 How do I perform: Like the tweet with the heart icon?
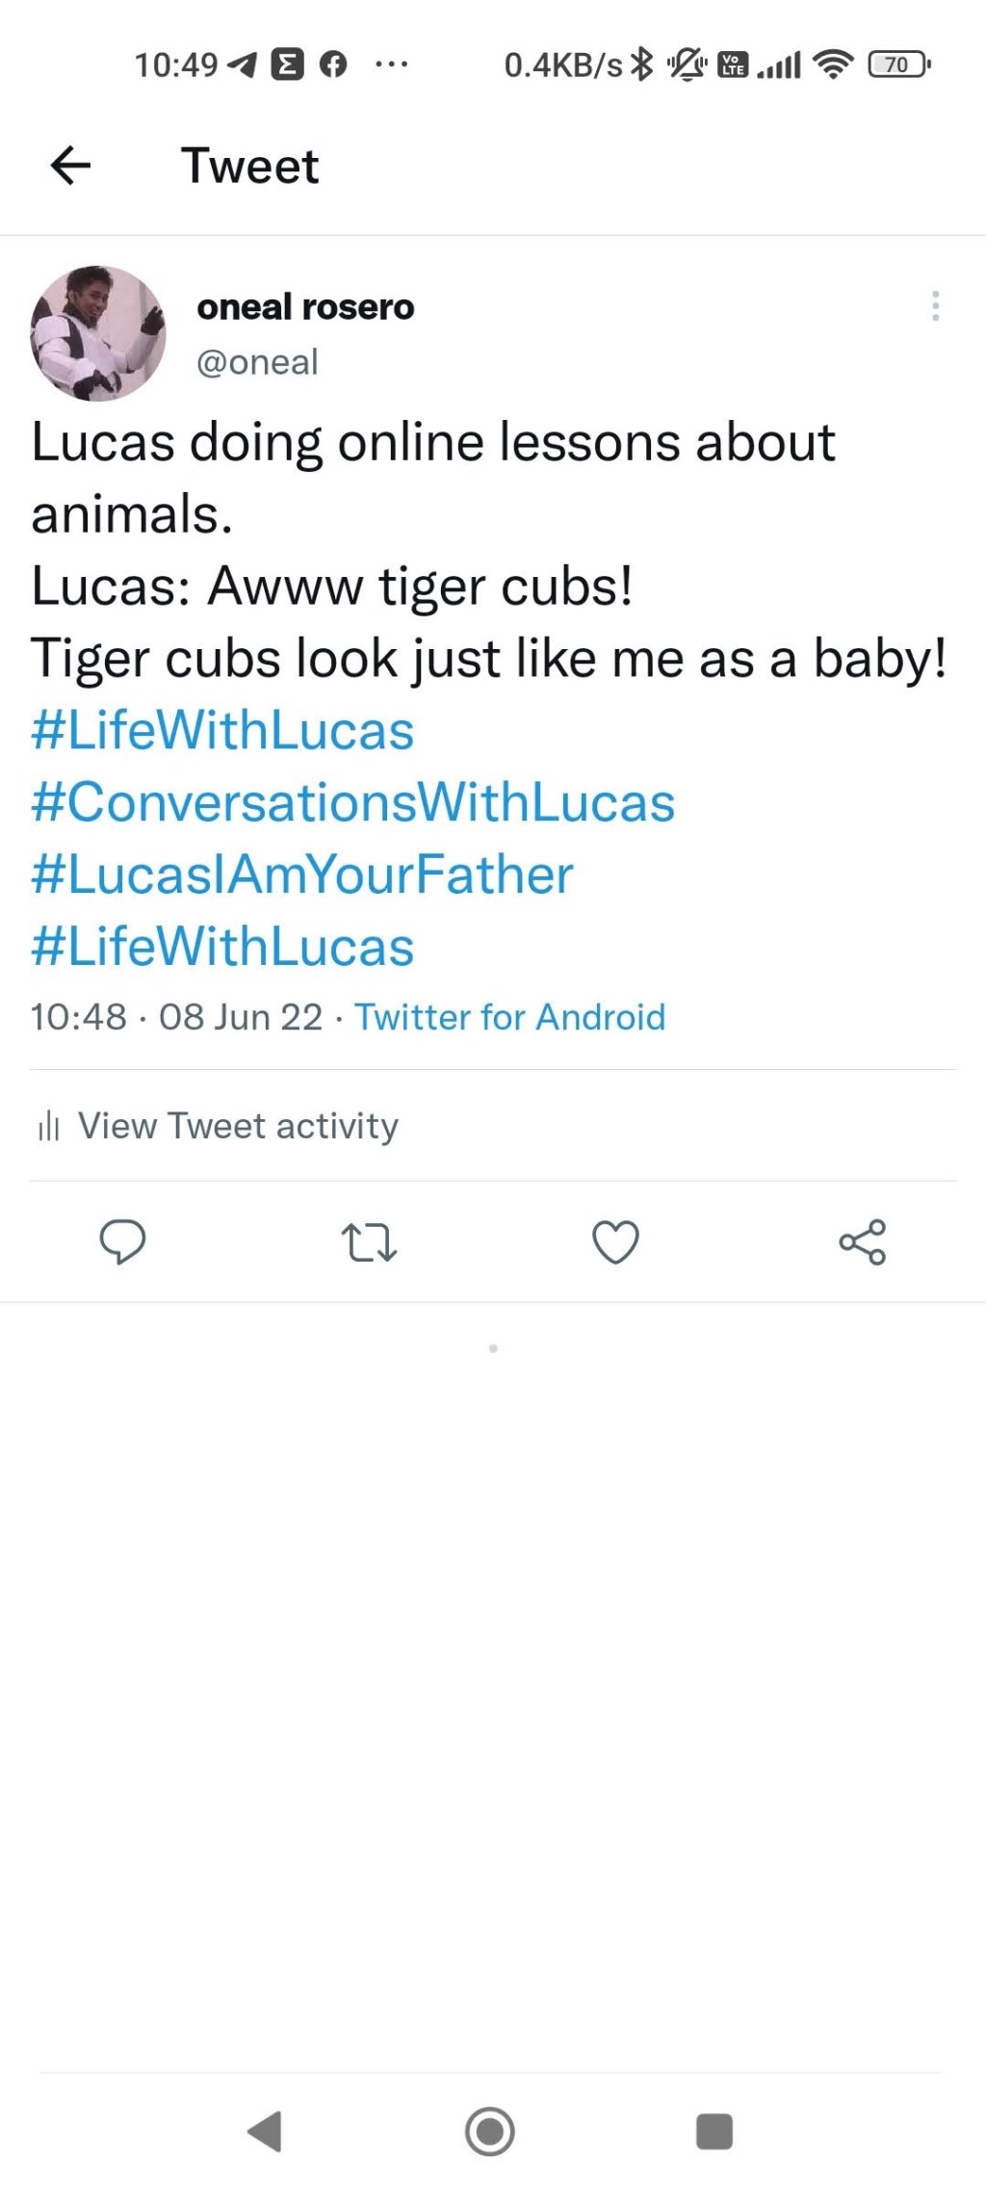coord(615,1243)
